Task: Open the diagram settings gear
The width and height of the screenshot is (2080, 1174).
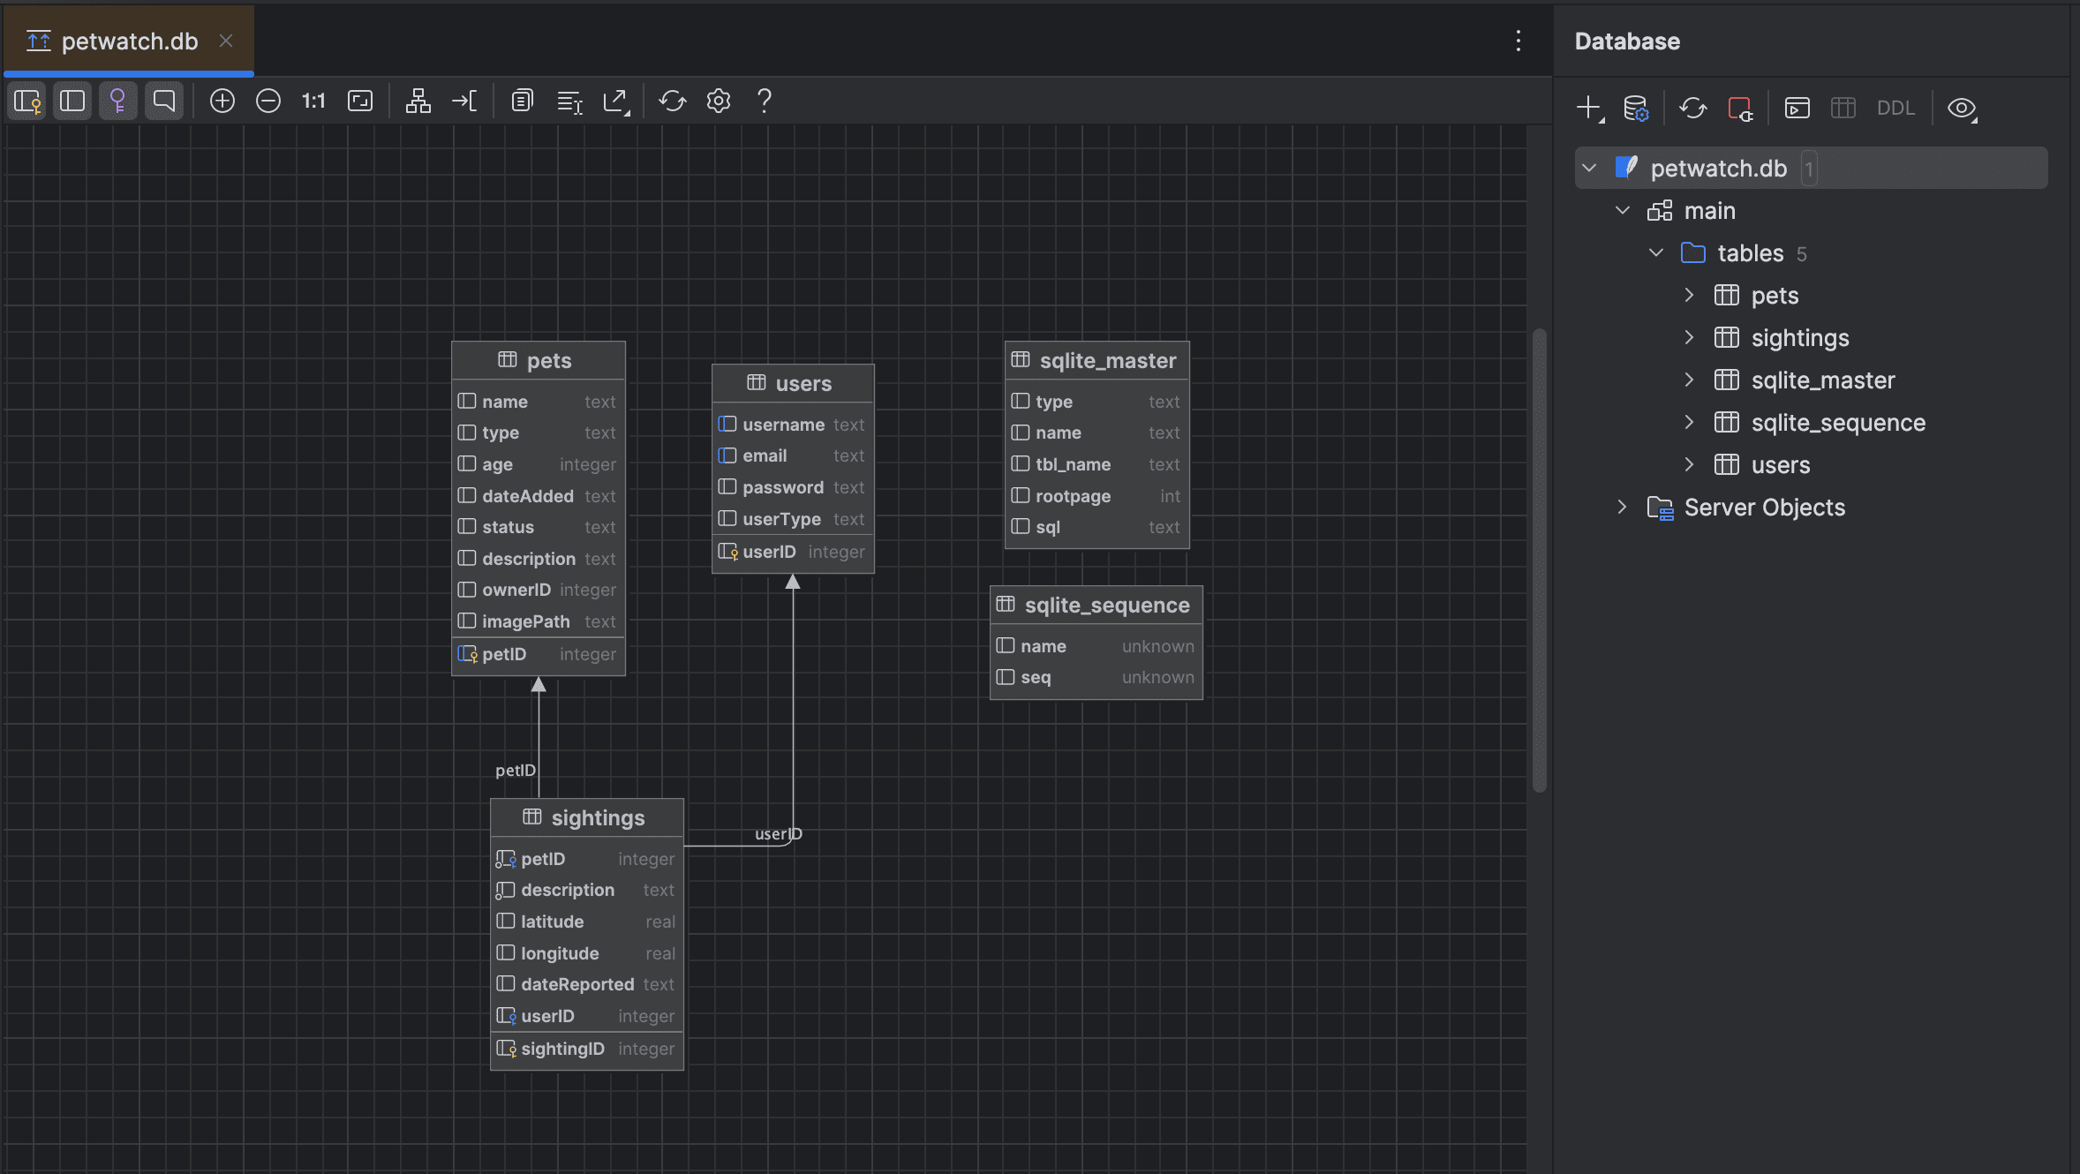Action: coord(719,101)
